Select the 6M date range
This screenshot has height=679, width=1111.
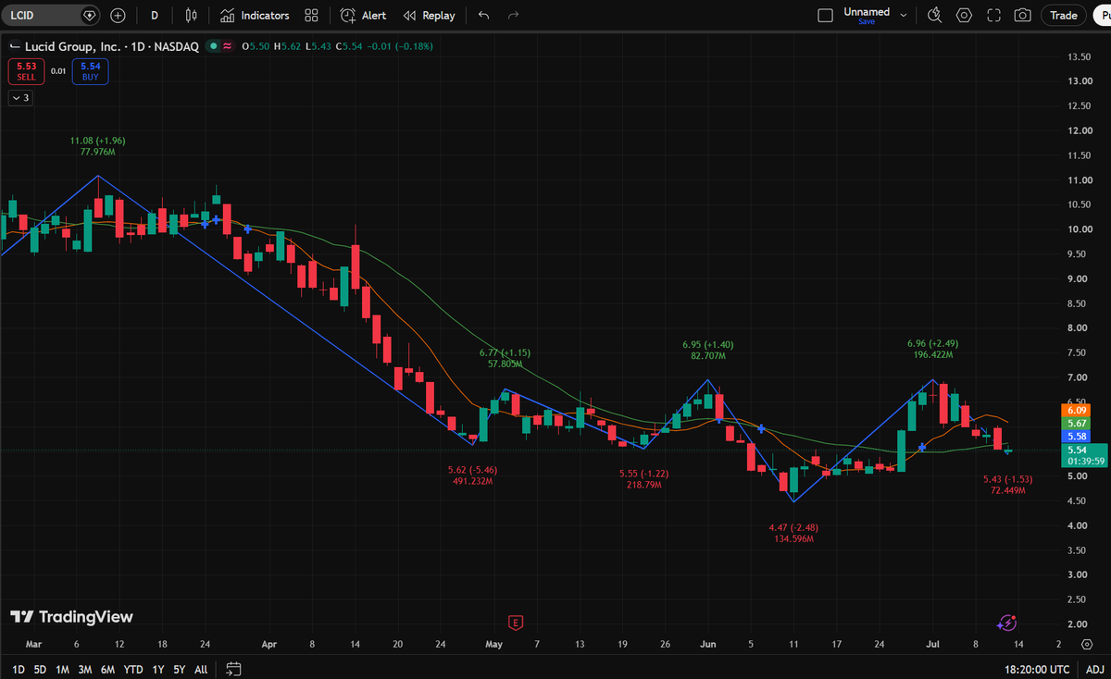107,669
